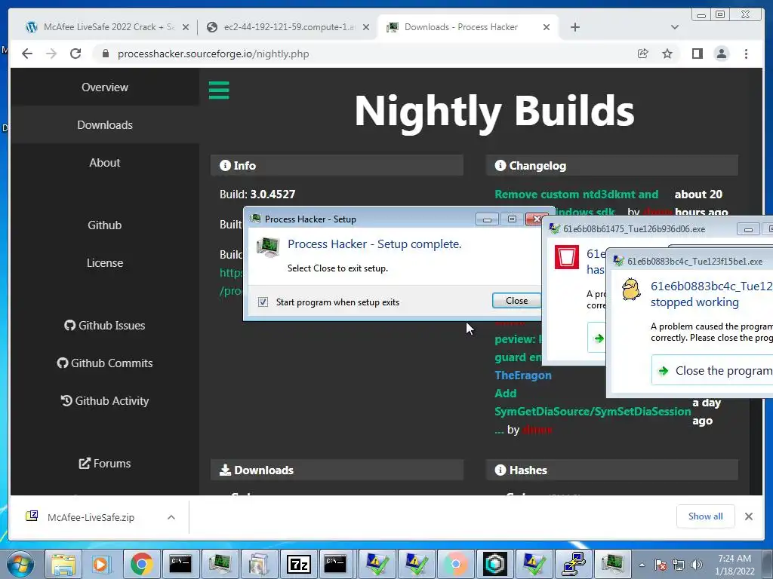Open the green hamburger menu icon
Screen dimensions: 773x579
tap(219, 90)
